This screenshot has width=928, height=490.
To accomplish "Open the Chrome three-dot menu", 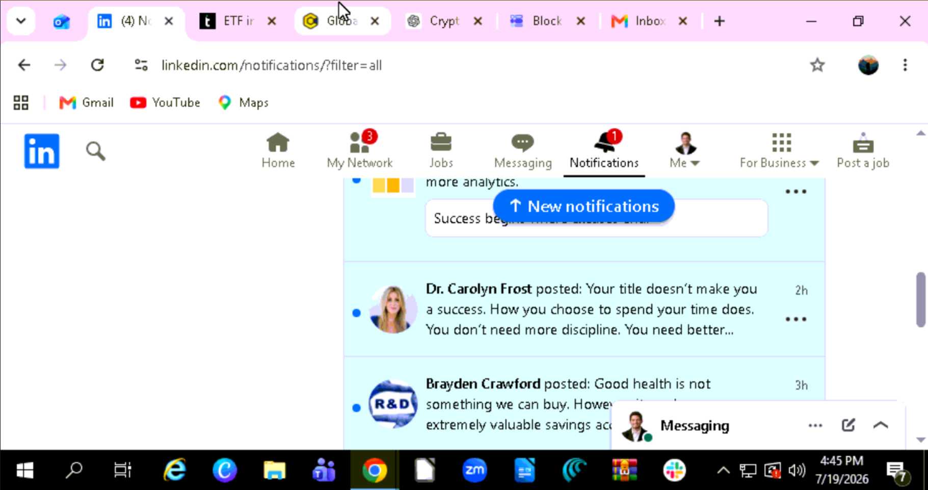I will [905, 65].
